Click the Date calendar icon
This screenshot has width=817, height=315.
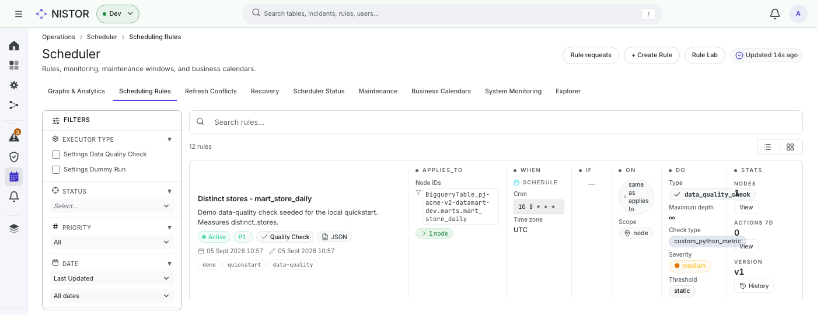pyautogui.click(x=55, y=263)
